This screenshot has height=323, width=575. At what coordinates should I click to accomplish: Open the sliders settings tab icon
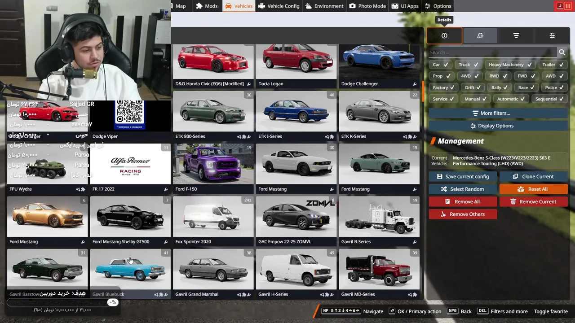pyautogui.click(x=552, y=36)
